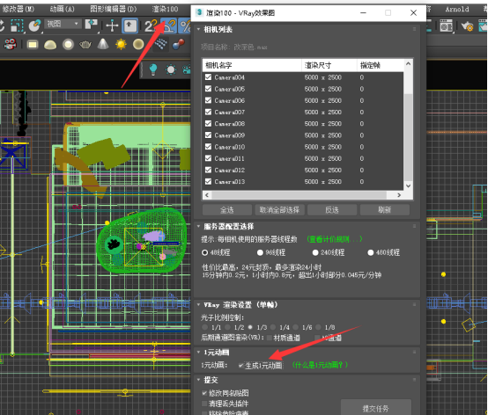488x415 pixels.
Task: Click the 全选 button
Action: [x=227, y=210]
